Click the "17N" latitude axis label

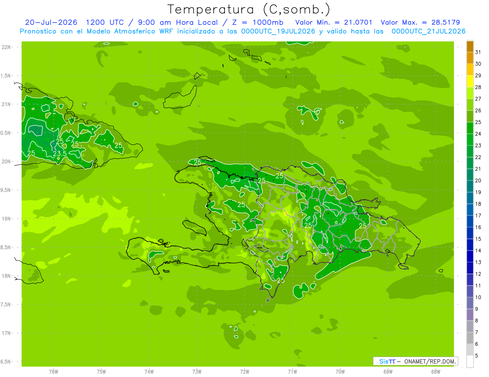coord(7,333)
